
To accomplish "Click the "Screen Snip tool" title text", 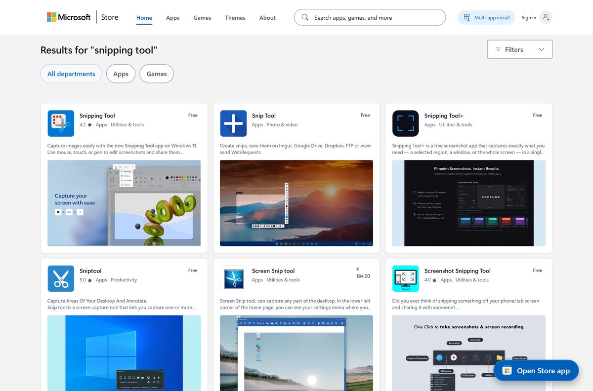I will pos(273,271).
